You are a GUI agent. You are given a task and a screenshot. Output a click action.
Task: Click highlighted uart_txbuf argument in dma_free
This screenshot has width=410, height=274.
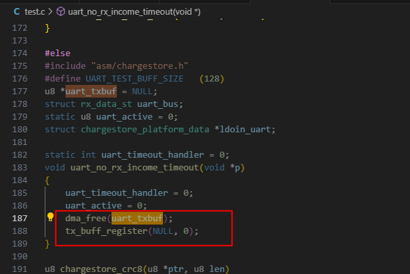(x=137, y=219)
